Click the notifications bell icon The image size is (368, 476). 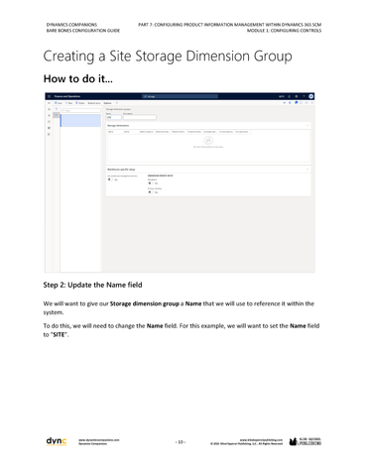(x=290, y=96)
